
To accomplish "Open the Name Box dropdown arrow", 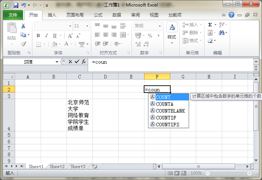I will coord(57,62).
